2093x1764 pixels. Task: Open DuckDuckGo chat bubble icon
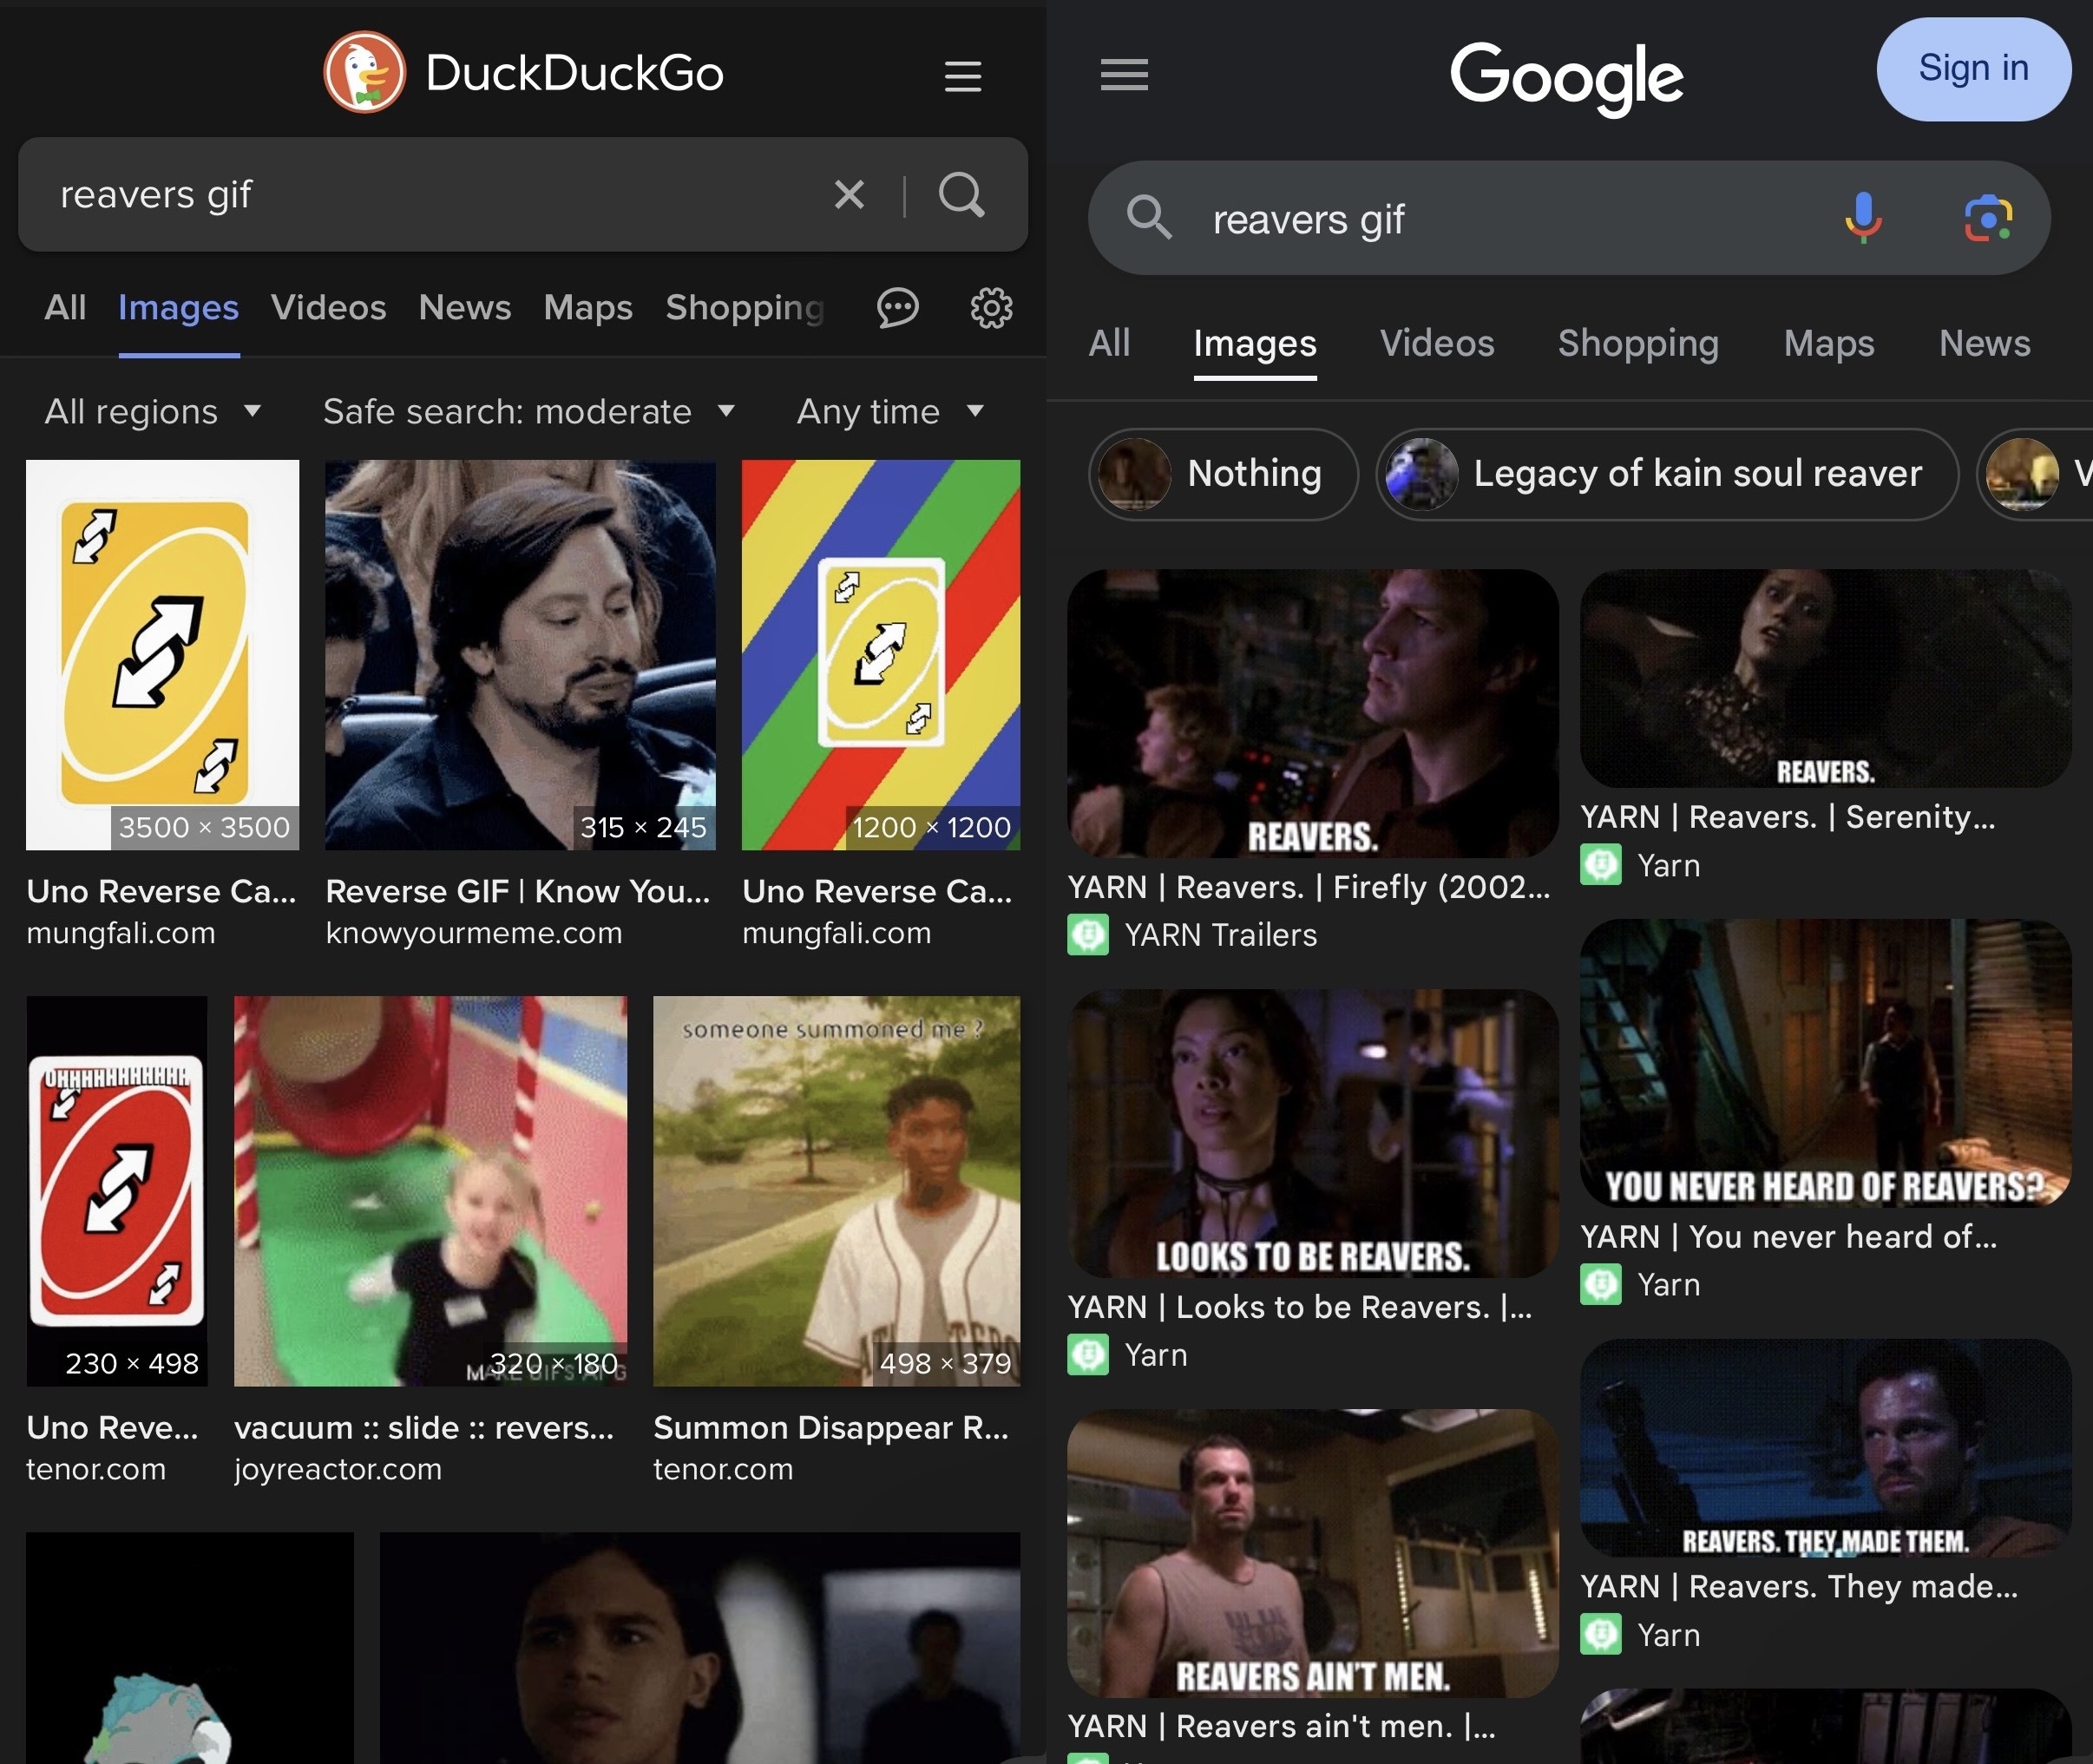tap(897, 307)
